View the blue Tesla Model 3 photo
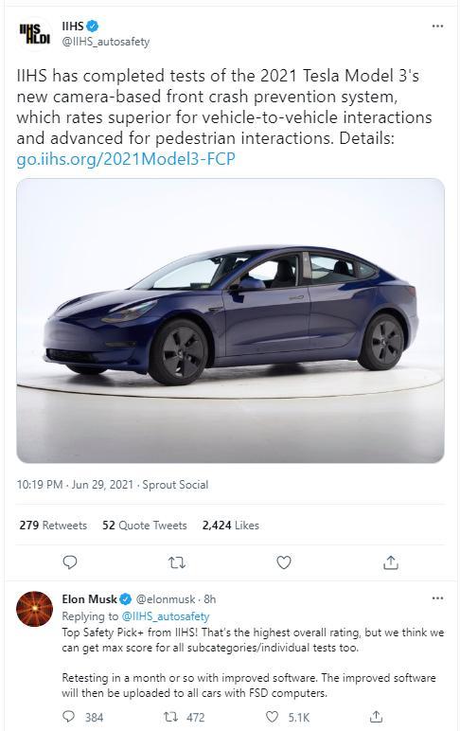 point(230,320)
